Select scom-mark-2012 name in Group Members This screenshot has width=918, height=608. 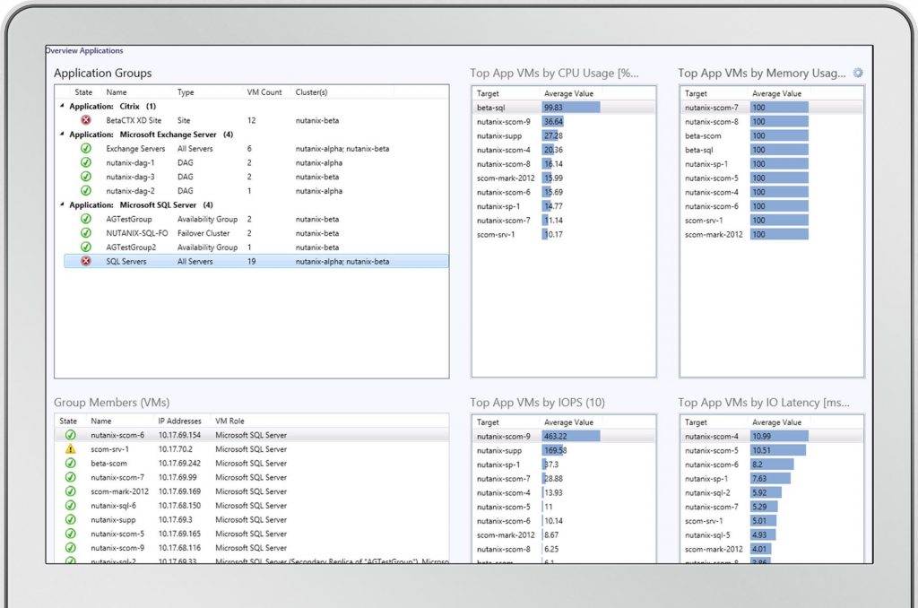(119, 491)
